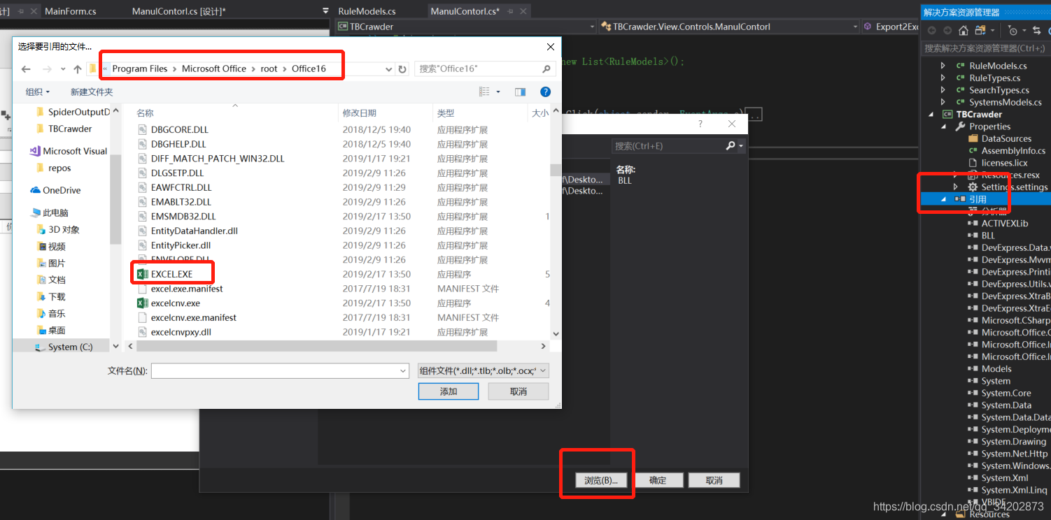Click Microsoft Office in address path
The width and height of the screenshot is (1051, 520).
pos(214,68)
